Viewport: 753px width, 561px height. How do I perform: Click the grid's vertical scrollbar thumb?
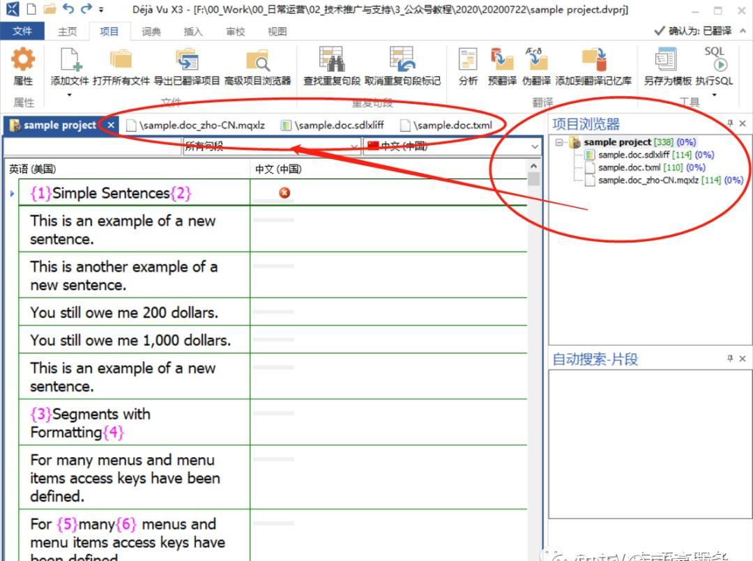[533, 178]
